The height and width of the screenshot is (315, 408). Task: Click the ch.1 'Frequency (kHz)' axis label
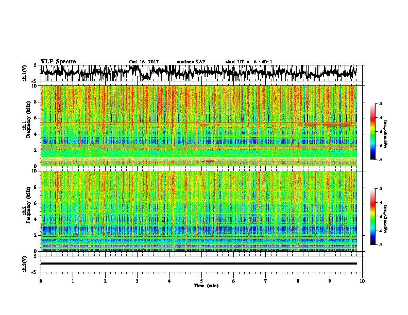pos(28,120)
